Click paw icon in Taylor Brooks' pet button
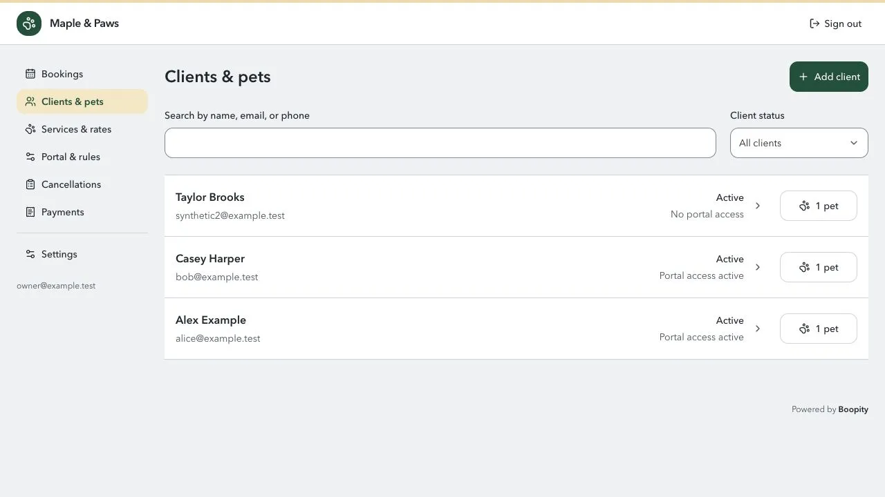 tap(804, 206)
